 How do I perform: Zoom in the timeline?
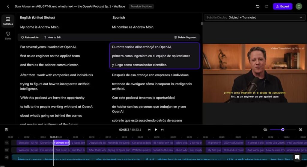[300, 130]
